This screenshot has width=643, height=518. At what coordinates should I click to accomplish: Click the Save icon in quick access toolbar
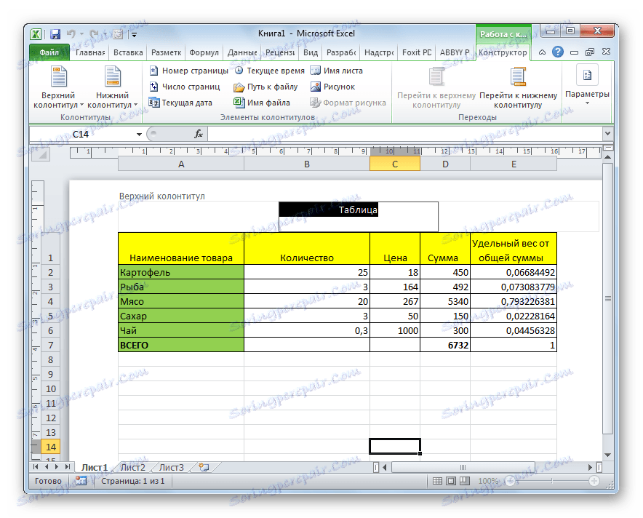point(55,34)
